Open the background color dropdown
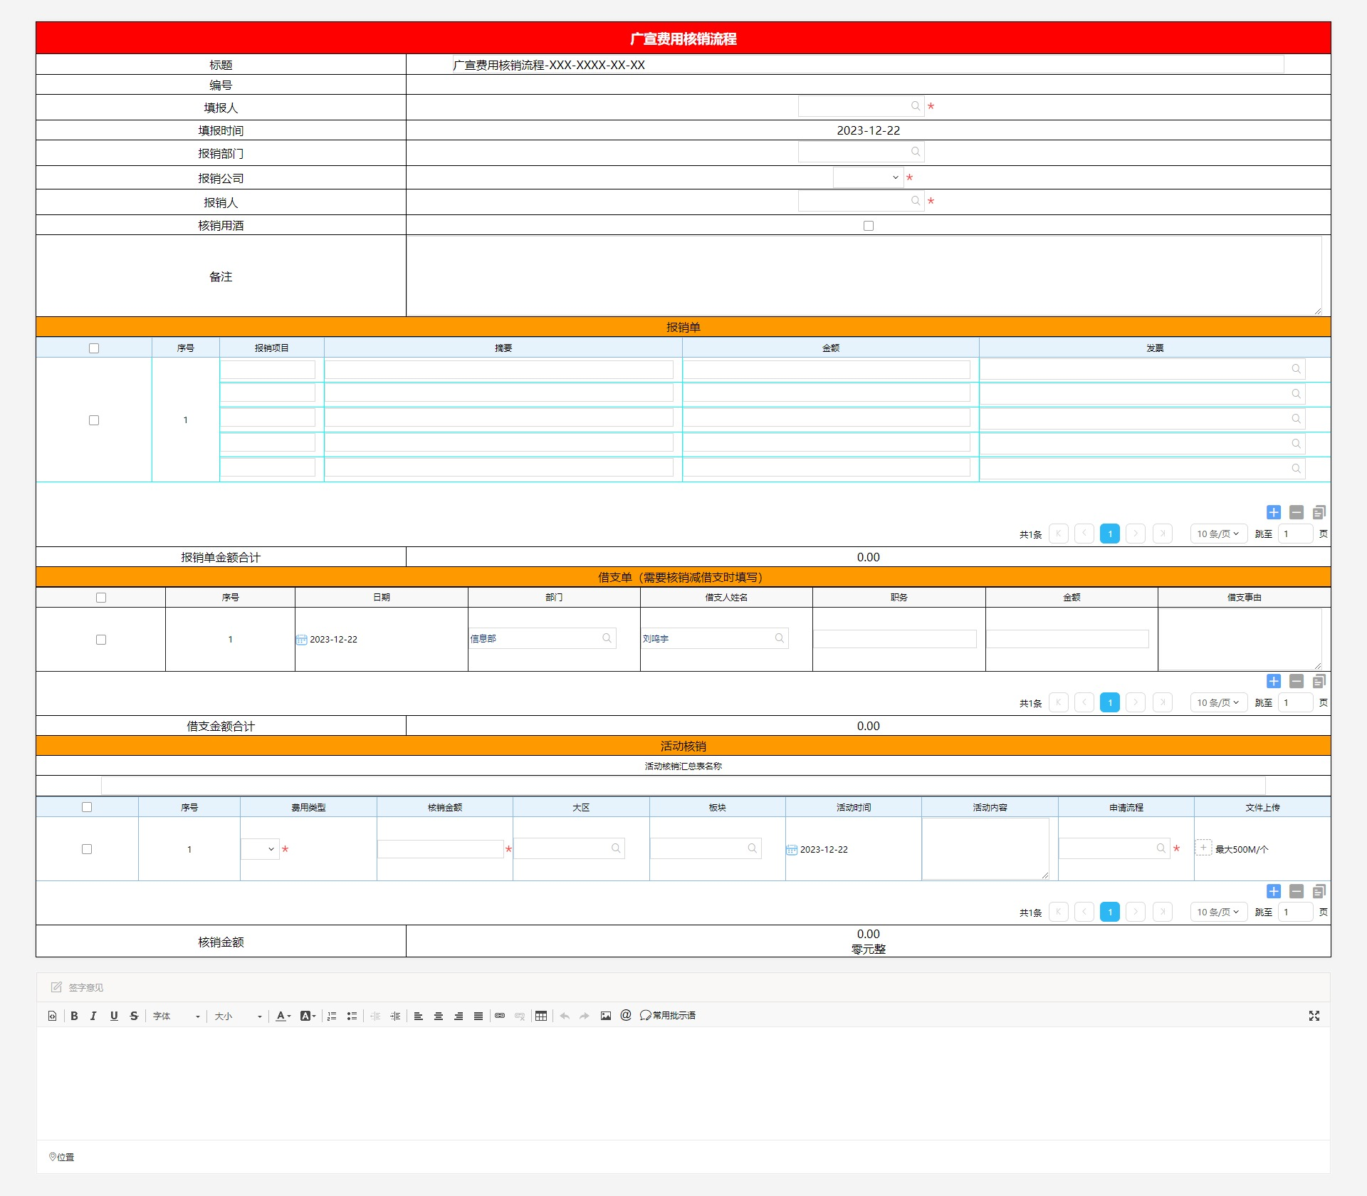Image resolution: width=1367 pixels, height=1196 pixels. (308, 1016)
